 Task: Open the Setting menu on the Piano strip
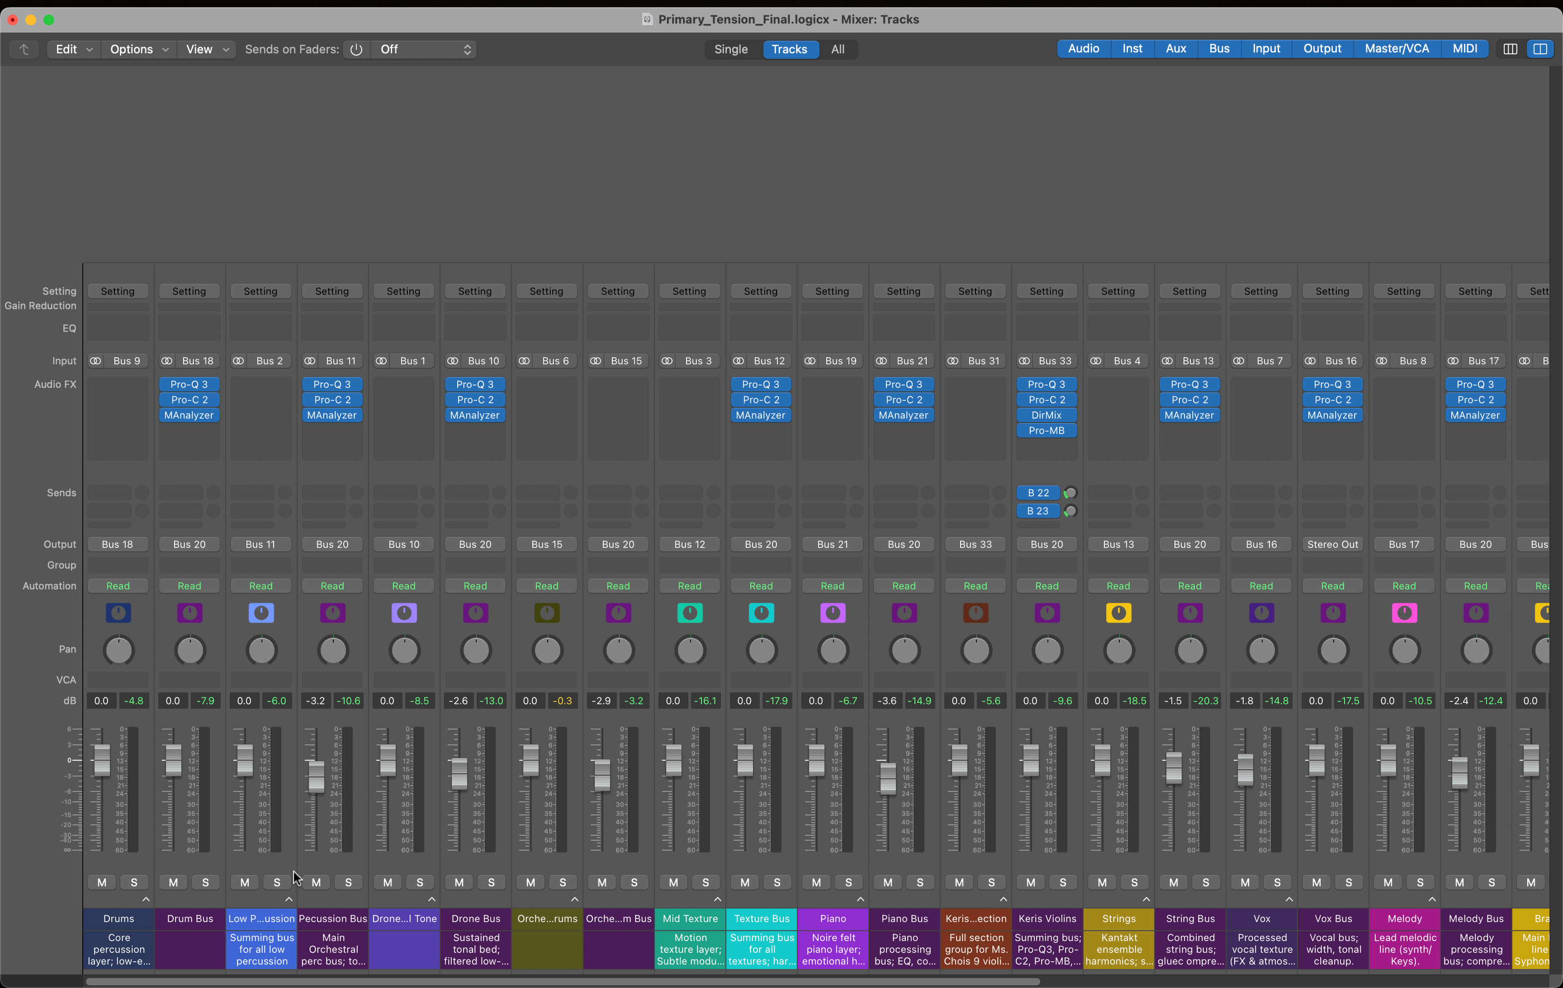(x=831, y=290)
